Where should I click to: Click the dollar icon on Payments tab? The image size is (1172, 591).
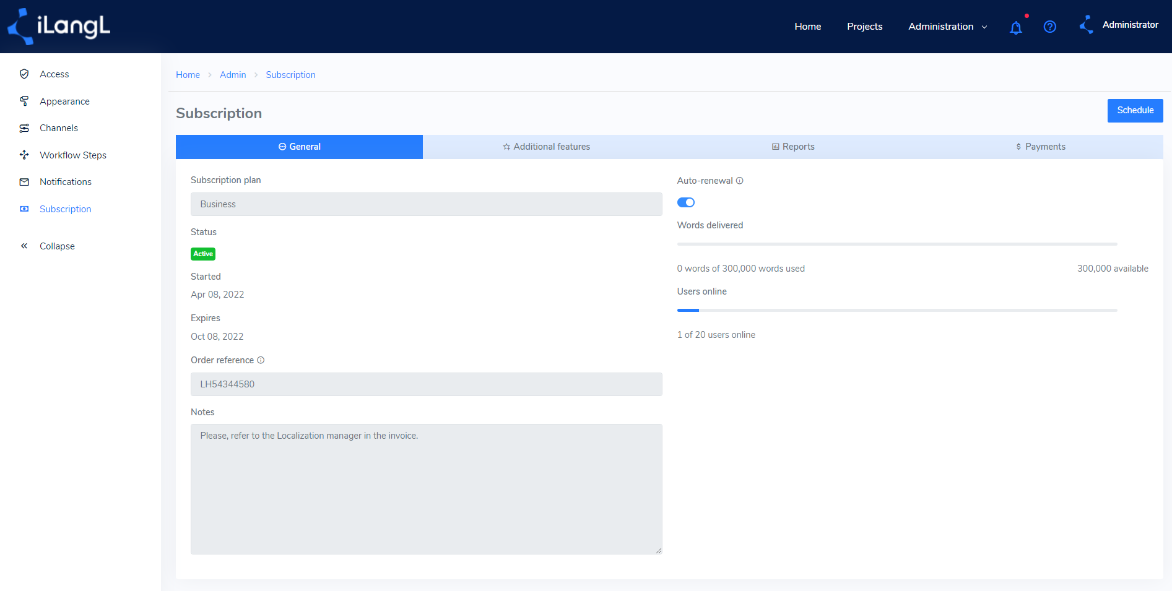(1018, 147)
